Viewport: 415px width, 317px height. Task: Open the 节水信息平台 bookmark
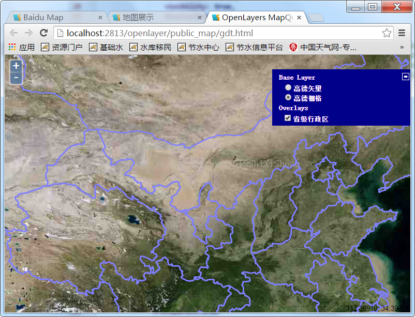click(255, 48)
